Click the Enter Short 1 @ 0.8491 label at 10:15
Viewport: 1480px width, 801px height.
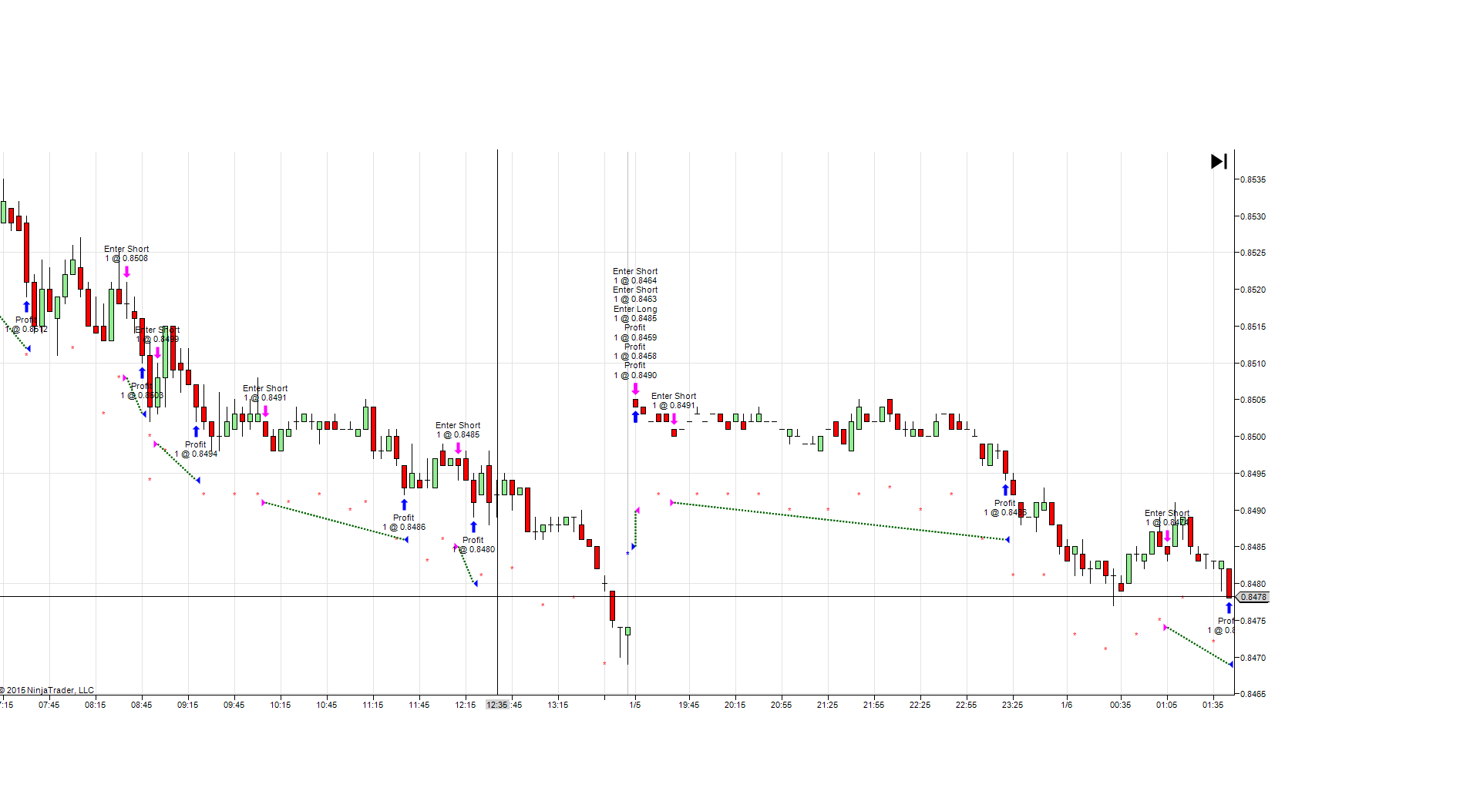coord(265,393)
